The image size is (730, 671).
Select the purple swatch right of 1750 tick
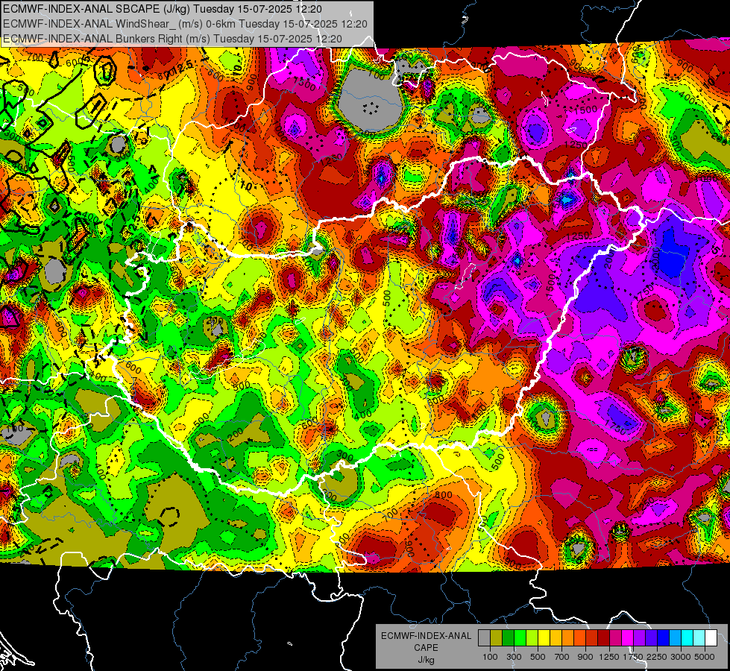click(639, 638)
